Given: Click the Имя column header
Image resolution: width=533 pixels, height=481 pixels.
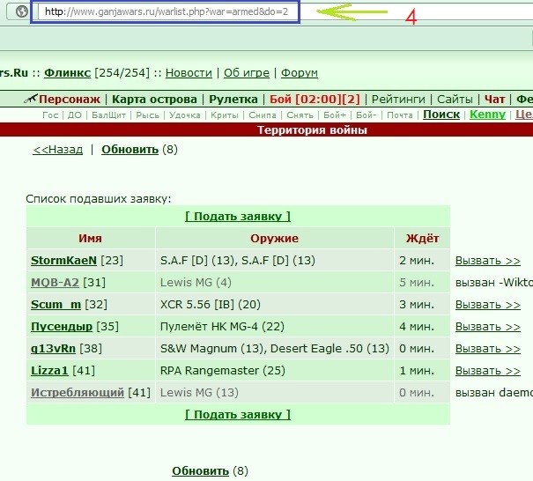Looking at the screenshot, I should tap(91, 238).
